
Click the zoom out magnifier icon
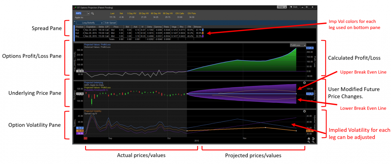click(x=313, y=142)
